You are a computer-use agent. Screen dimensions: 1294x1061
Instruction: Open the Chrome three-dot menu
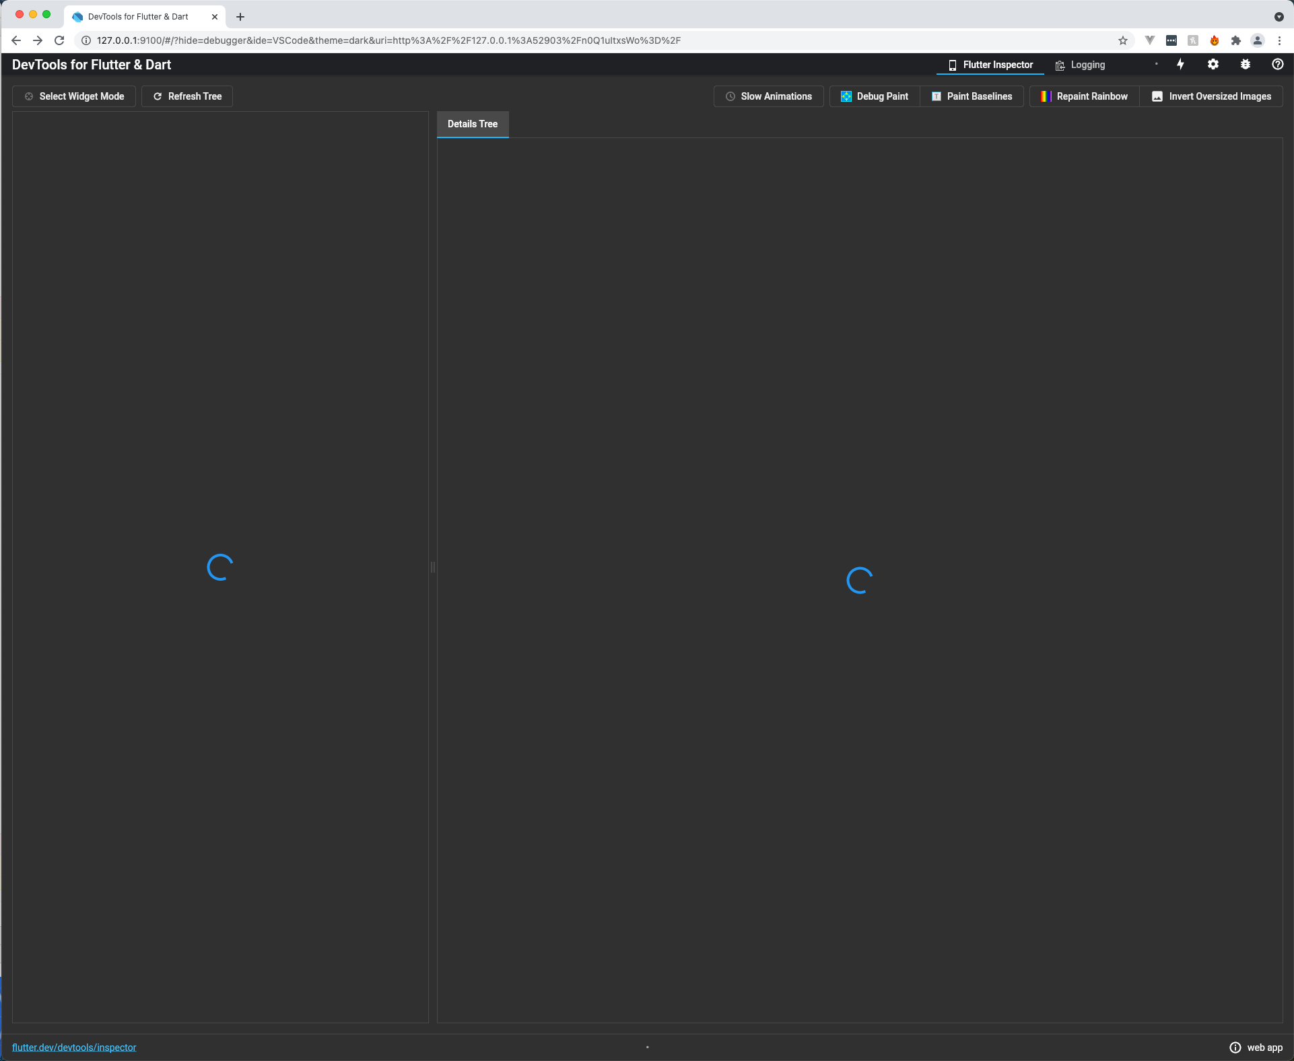1280,40
